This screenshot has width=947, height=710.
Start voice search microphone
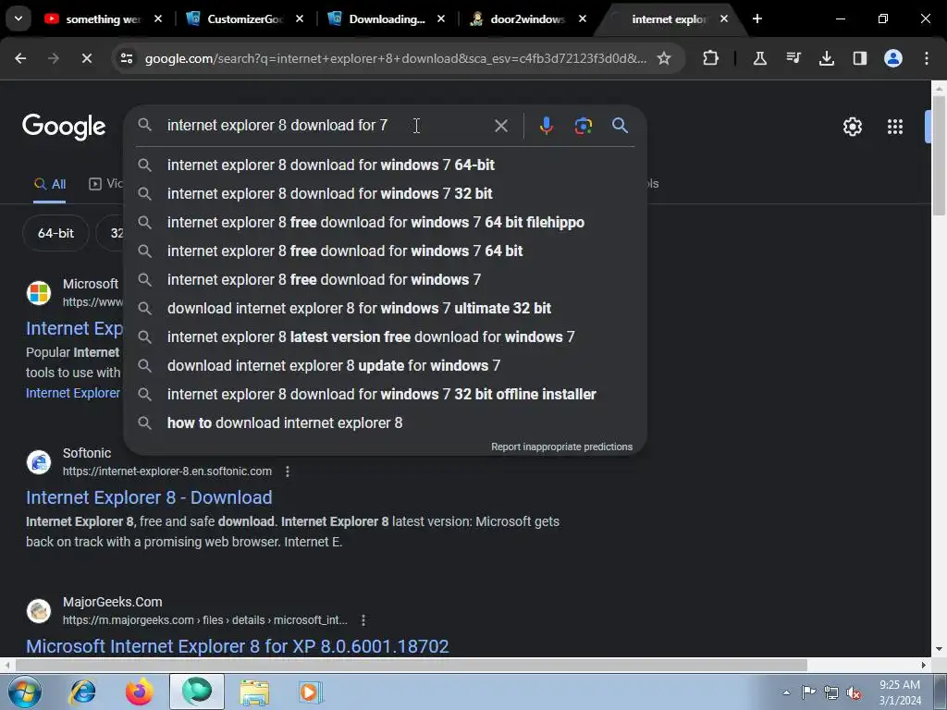[546, 126]
